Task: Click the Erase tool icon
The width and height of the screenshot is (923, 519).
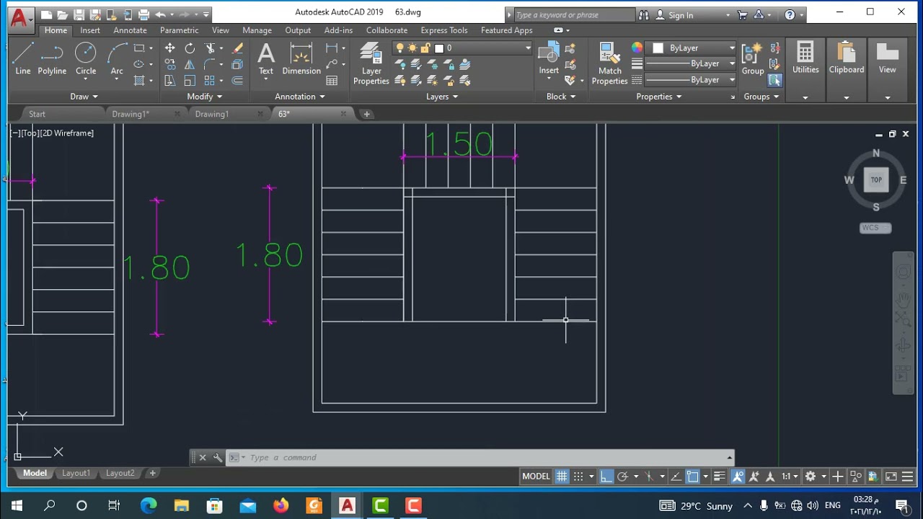Action: pos(237,48)
